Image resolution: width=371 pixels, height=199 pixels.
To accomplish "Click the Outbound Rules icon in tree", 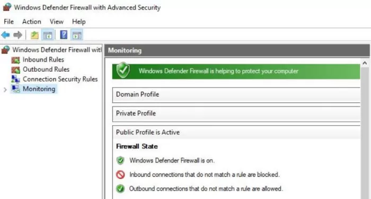I will [x=15, y=70].
